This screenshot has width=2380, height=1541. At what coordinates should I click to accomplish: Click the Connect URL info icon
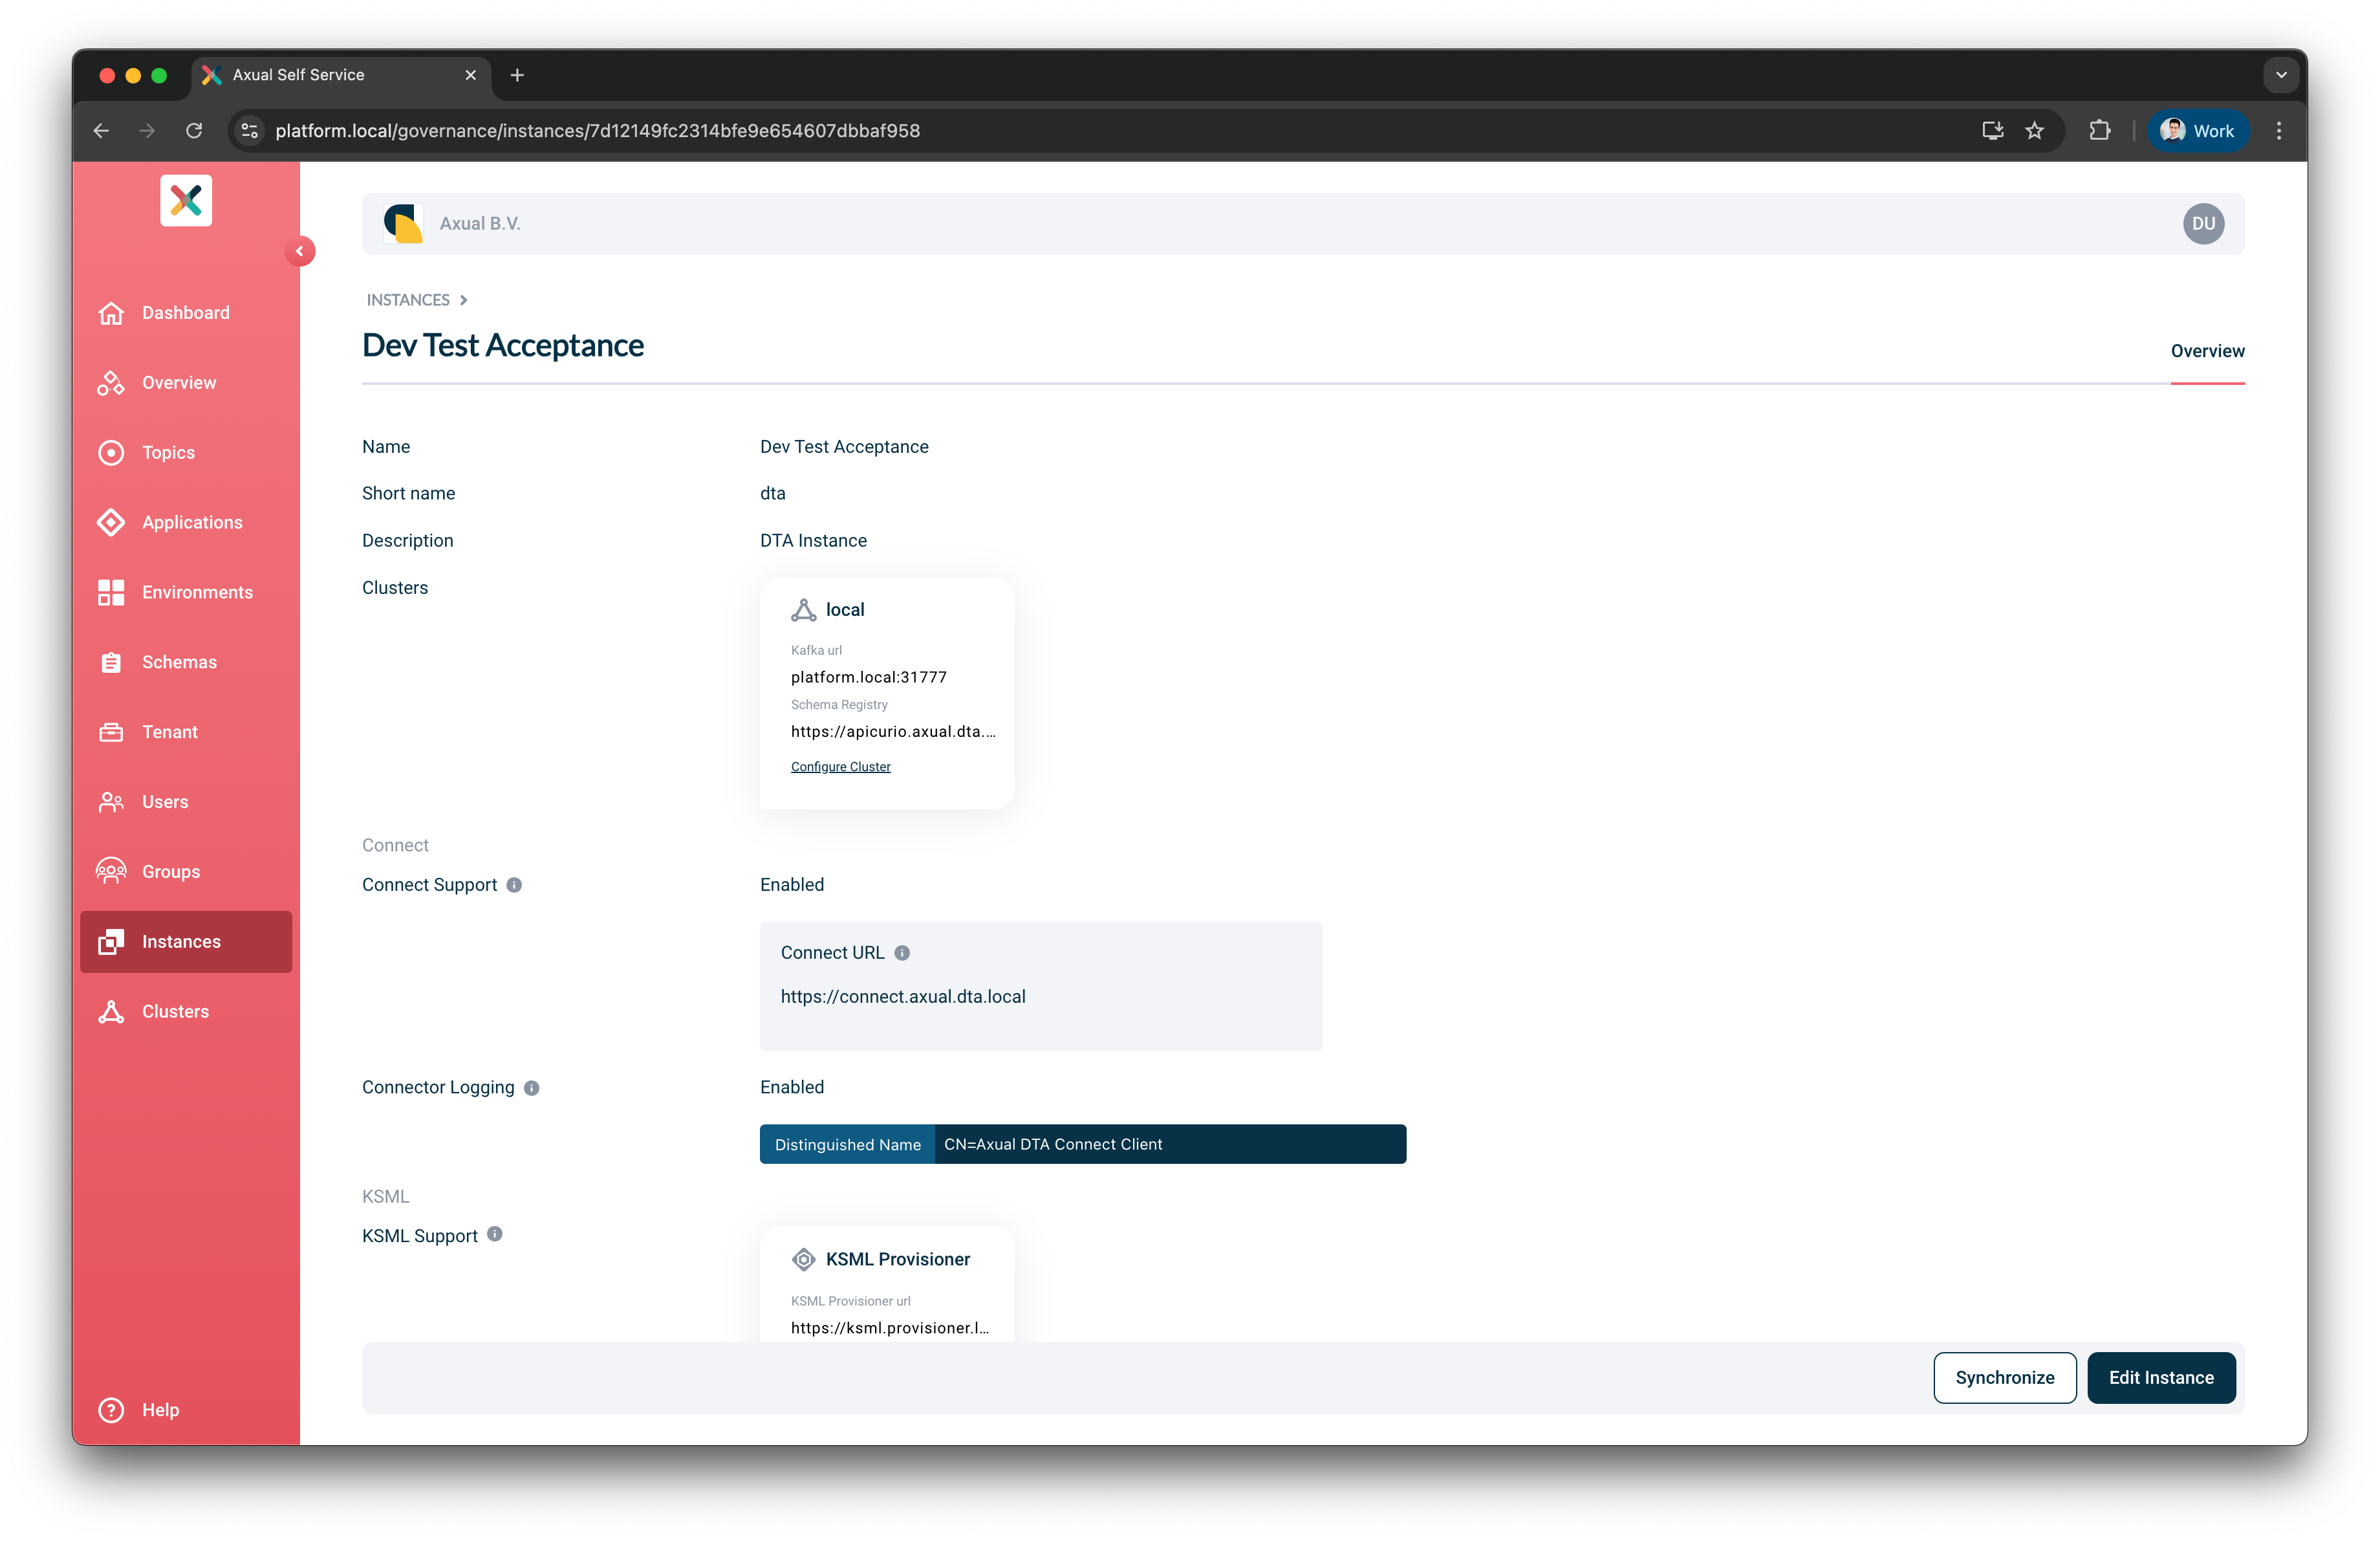tap(902, 953)
